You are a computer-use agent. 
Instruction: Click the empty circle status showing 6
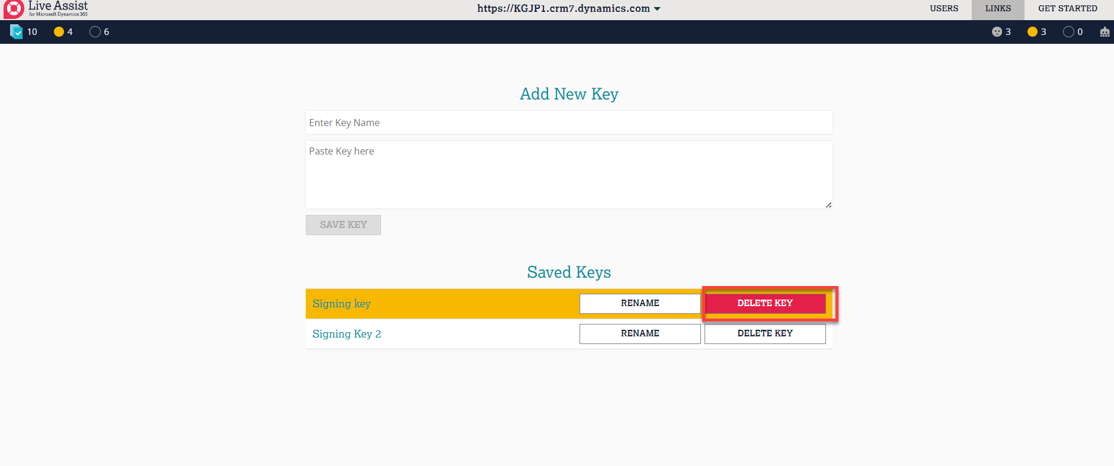click(95, 32)
